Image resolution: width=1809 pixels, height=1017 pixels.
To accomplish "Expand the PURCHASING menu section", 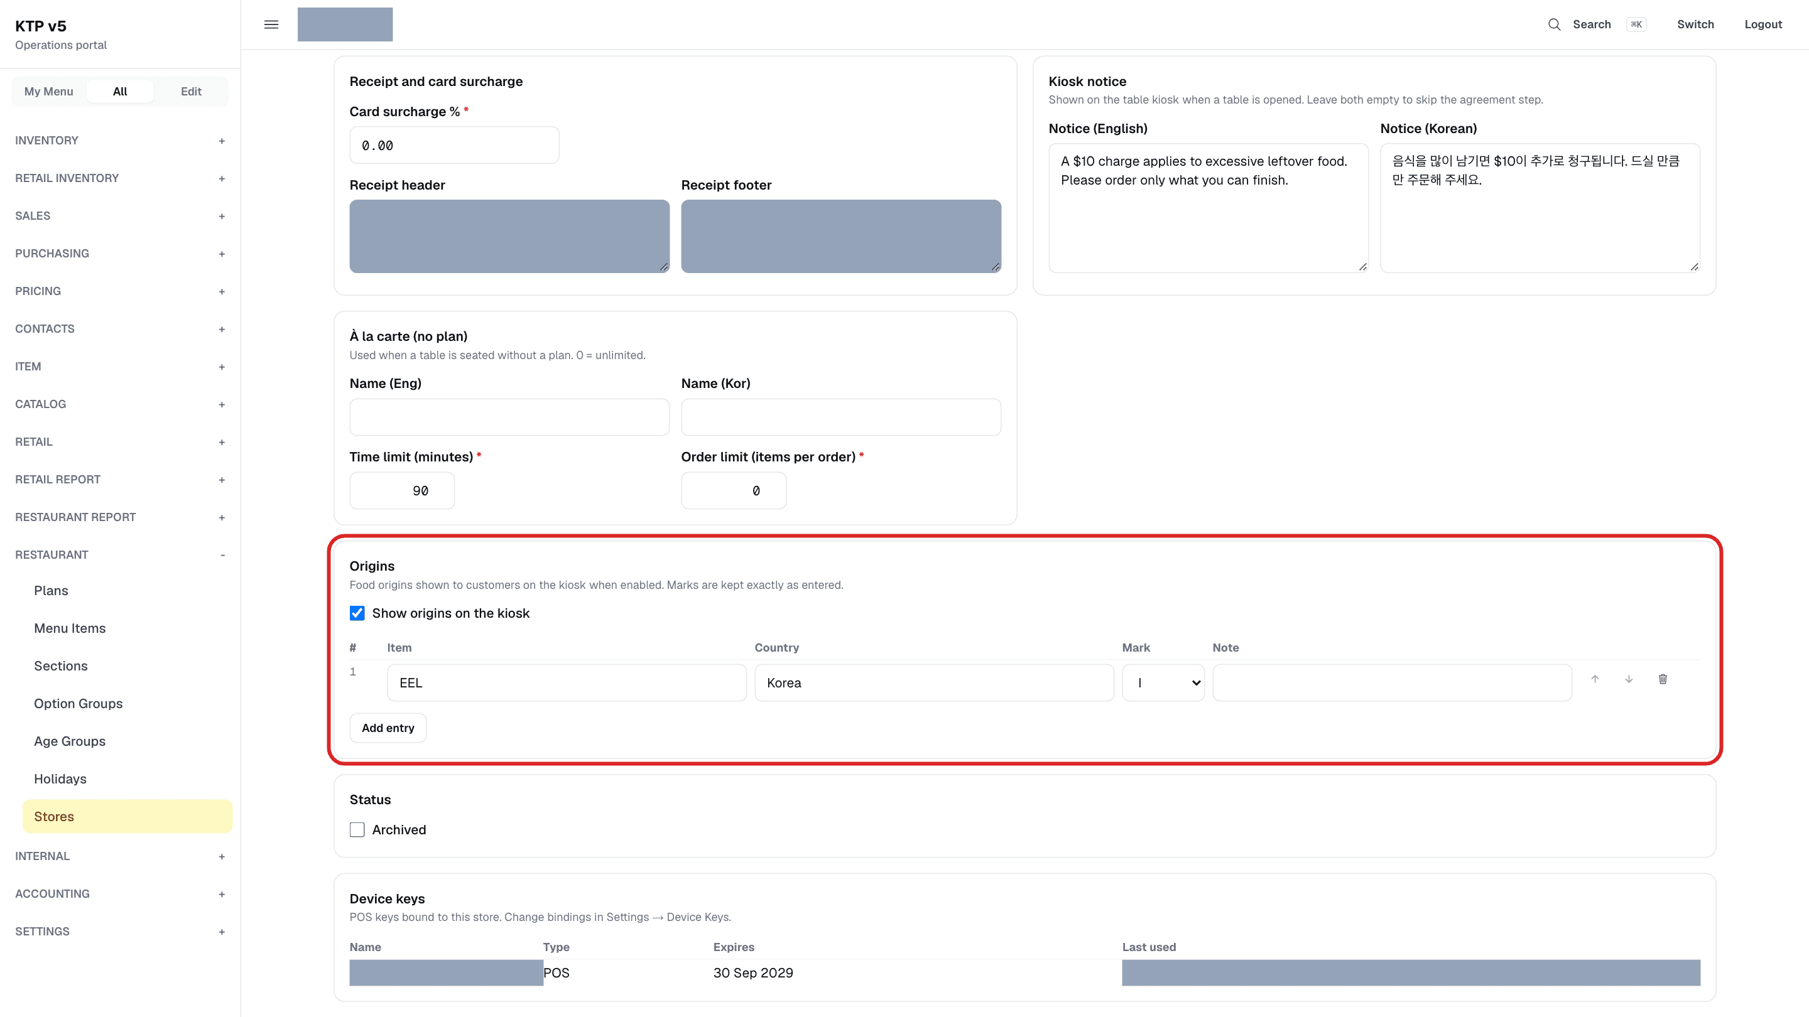I will click(120, 254).
